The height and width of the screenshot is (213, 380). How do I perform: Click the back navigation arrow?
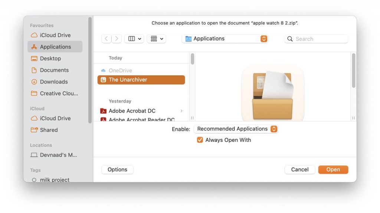pyautogui.click(x=107, y=39)
